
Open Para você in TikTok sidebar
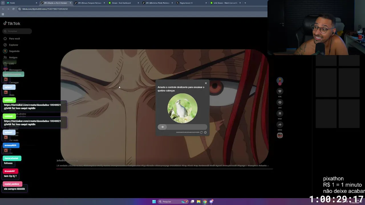(x=14, y=39)
